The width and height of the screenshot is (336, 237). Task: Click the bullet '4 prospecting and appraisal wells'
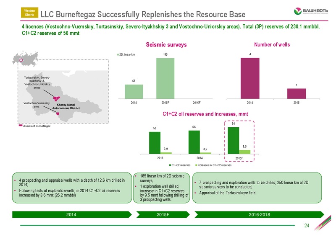(x=72, y=182)
